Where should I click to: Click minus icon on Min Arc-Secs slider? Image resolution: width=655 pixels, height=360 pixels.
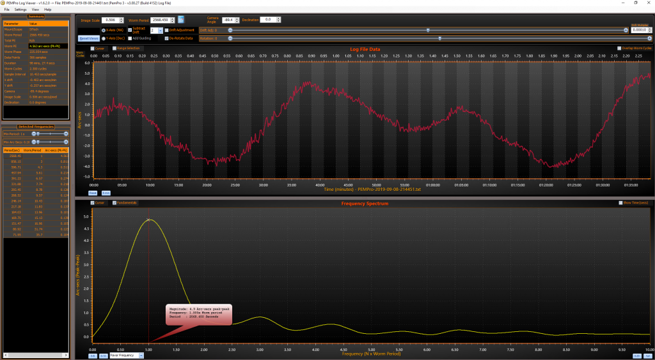pos(34,142)
